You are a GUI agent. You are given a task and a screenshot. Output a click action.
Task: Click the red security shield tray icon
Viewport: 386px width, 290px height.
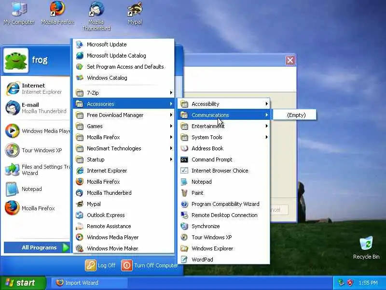pyautogui.click(x=350, y=283)
